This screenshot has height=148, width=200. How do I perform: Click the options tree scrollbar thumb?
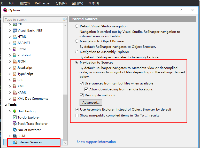pos(65,117)
